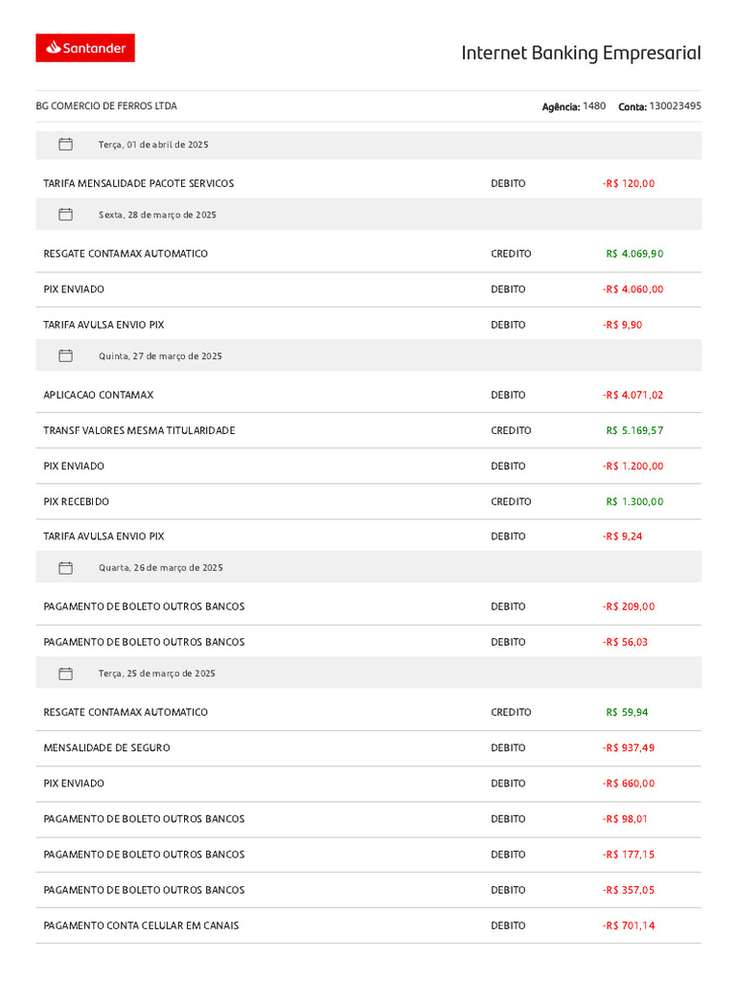Open the TARIFA MENSALIDADE PACOTE SERVICOS entry
Viewport: 736px width, 981px height.
click(369, 183)
